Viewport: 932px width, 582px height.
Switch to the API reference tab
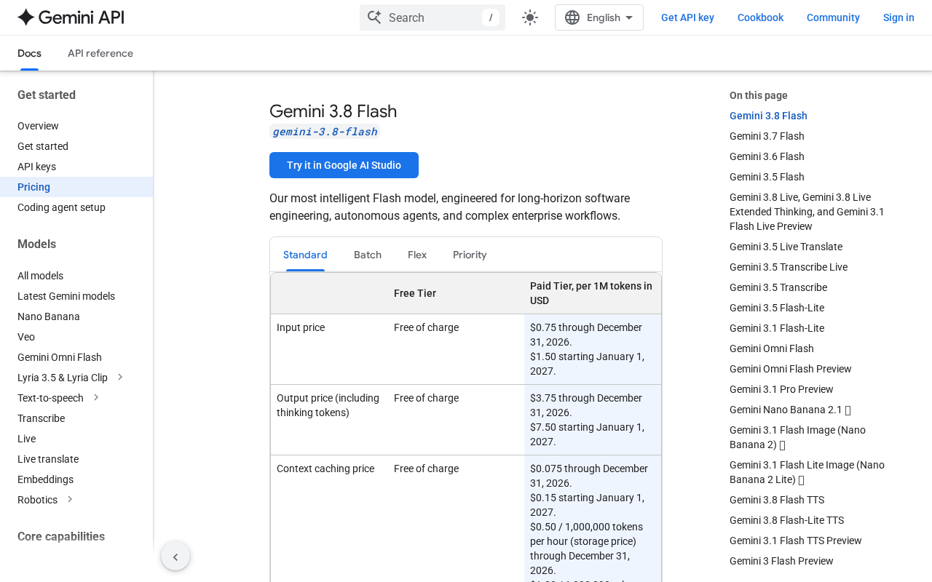coord(100,53)
